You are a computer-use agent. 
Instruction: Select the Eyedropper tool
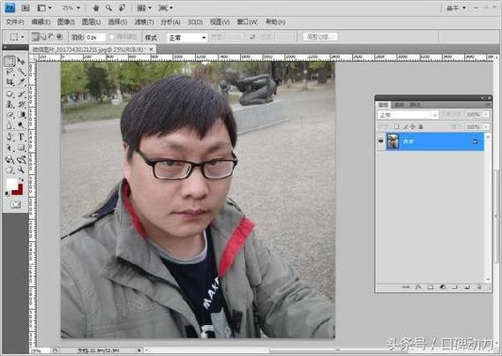(21, 82)
